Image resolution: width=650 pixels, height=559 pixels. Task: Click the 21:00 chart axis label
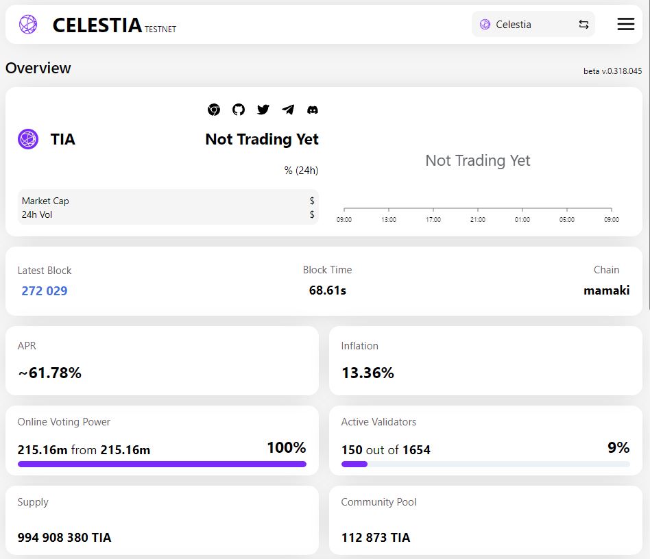477,219
